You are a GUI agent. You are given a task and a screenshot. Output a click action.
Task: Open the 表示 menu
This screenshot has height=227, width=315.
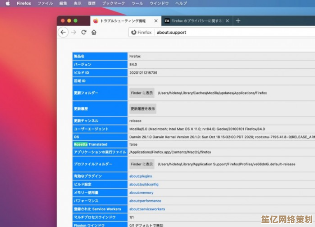[x=77, y=3]
